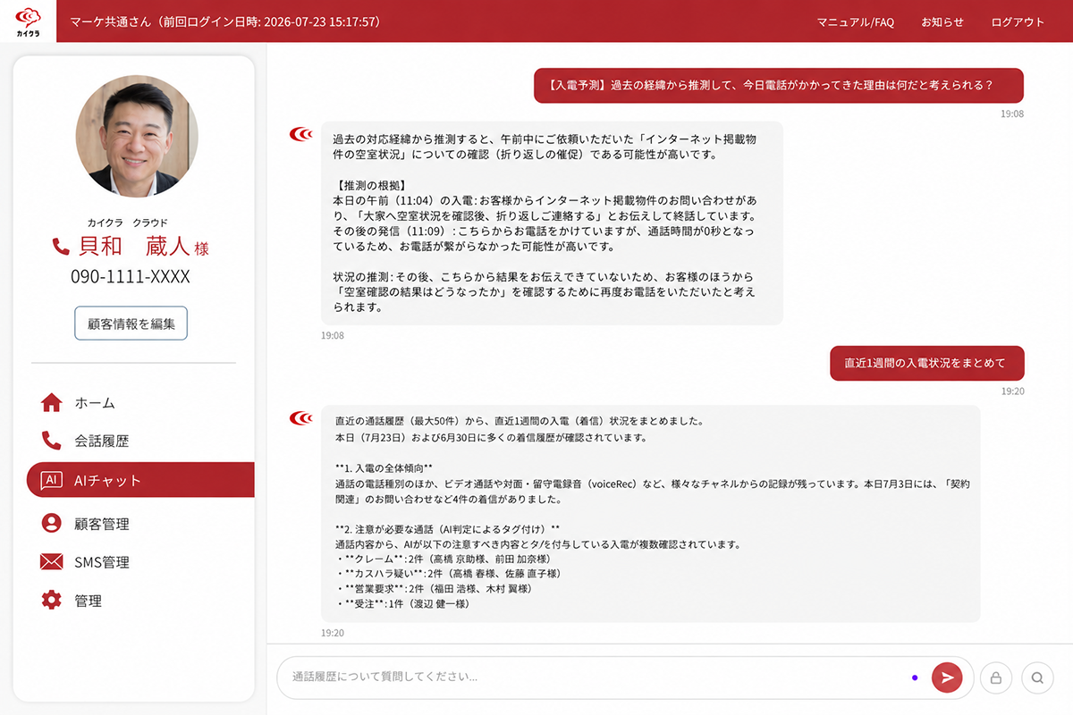Click the gear icon for 管理

pyautogui.click(x=52, y=601)
